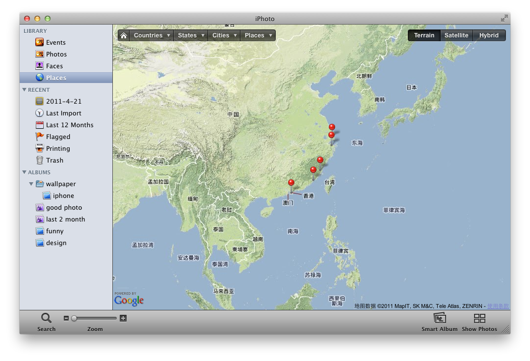Open the good photo smart album icon
Viewport: 530px width, 361px height.
click(x=40, y=207)
